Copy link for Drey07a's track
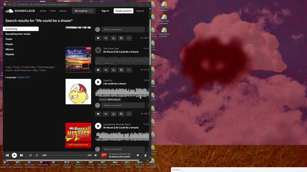 [121, 114]
